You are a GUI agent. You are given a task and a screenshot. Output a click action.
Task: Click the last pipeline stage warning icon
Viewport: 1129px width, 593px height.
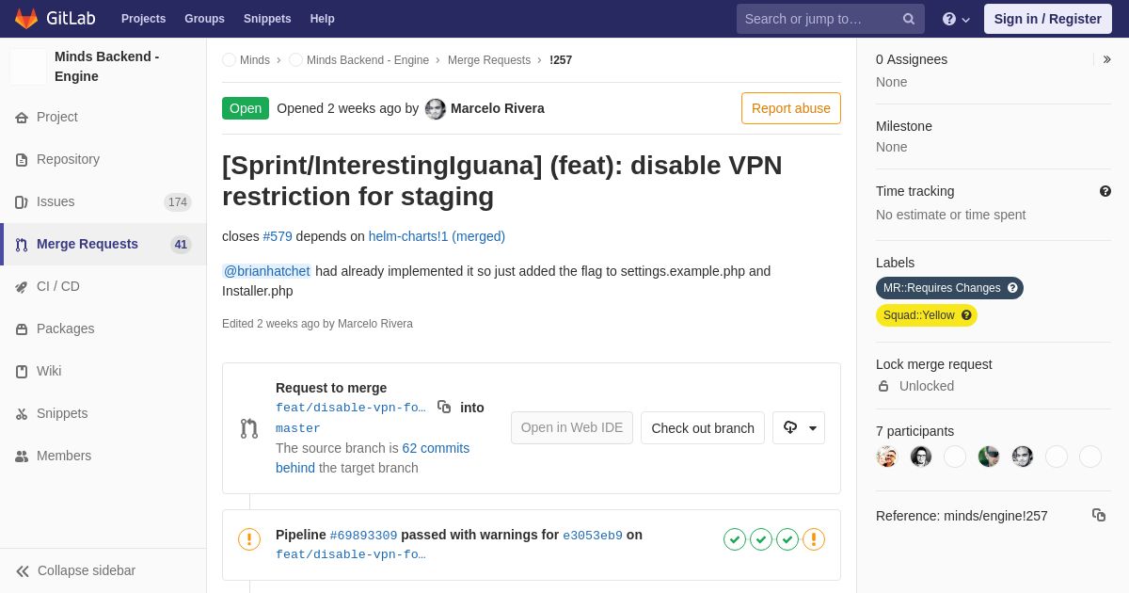click(814, 539)
